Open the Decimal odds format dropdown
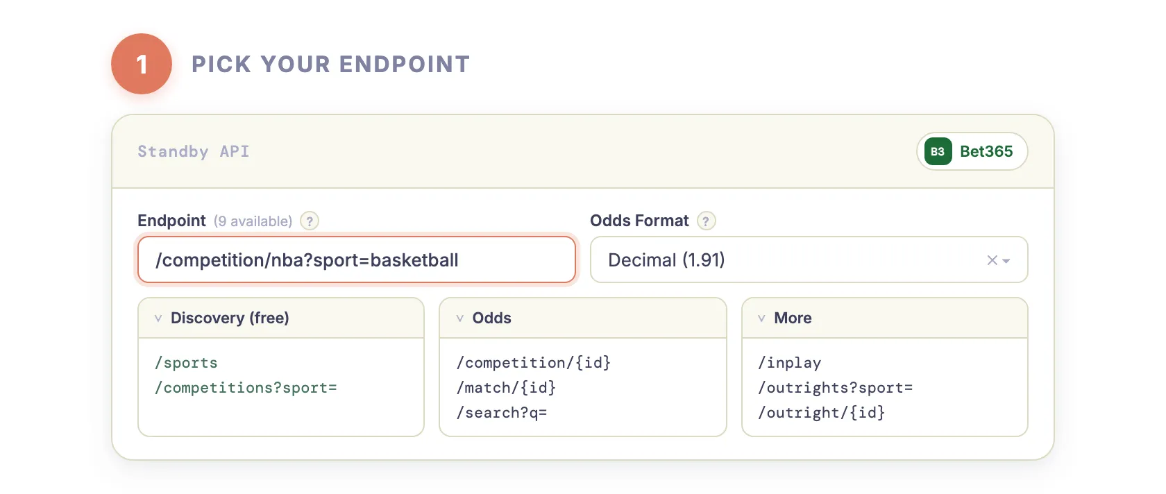Viewport: 1166px width, 494px height. pos(1006,259)
